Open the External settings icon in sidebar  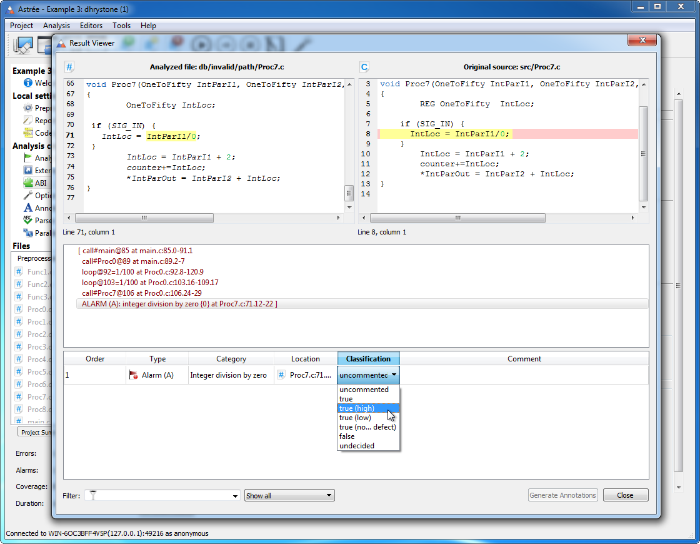coord(27,170)
